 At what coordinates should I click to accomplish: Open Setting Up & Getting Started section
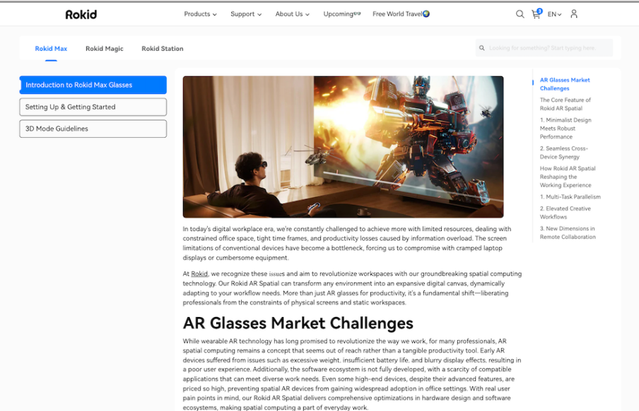[x=93, y=107]
